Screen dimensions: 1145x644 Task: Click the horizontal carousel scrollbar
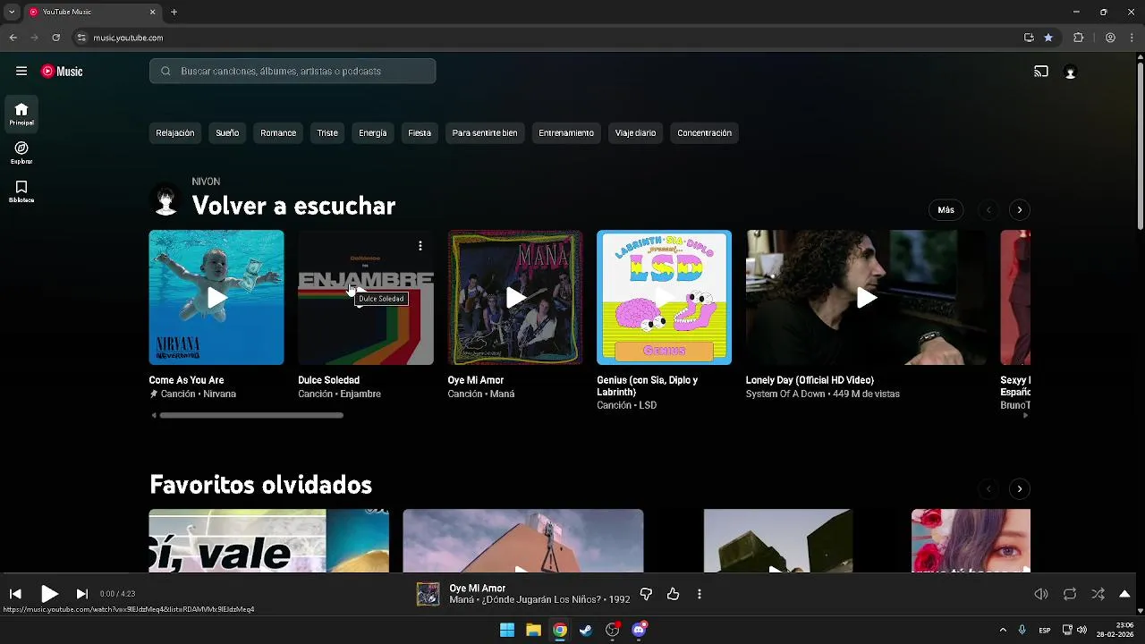tap(251, 416)
